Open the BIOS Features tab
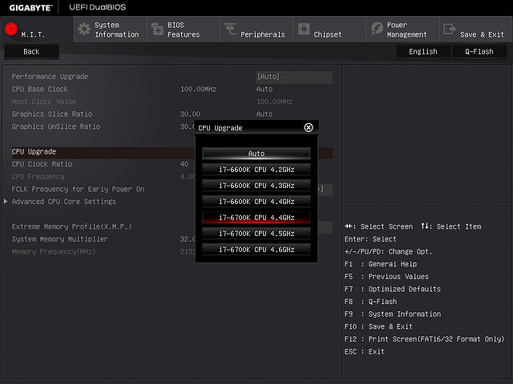The height and width of the screenshot is (384, 513). click(x=184, y=30)
